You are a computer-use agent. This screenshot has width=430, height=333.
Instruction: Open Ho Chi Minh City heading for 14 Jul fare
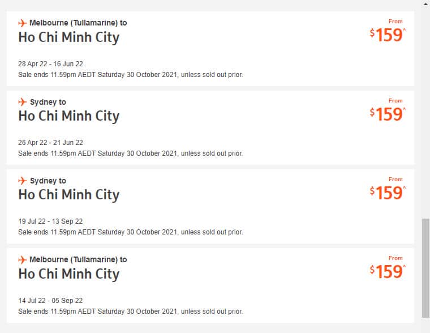point(68,274)
